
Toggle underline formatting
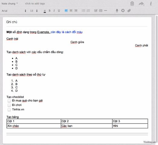click(59, 11)
